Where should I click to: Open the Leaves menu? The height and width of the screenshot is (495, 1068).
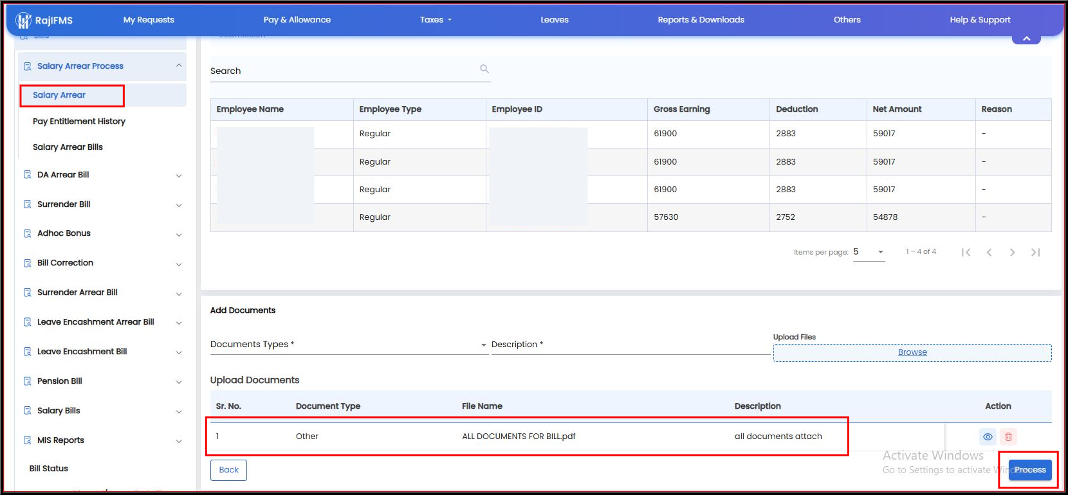coord(555,20)
